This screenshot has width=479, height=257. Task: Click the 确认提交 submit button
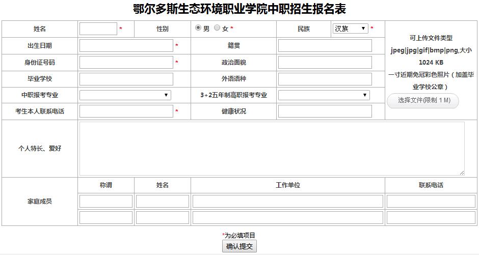point(240,246)
